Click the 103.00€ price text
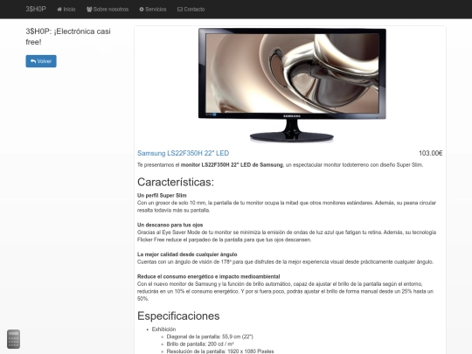This screenshot has width=472, height=354. point(430,153)
